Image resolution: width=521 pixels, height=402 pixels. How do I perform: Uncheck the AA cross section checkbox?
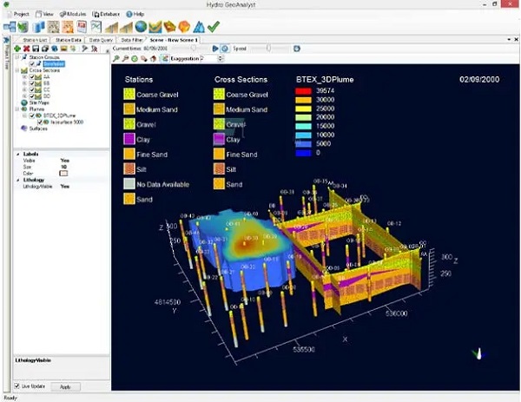click(31, 76)
